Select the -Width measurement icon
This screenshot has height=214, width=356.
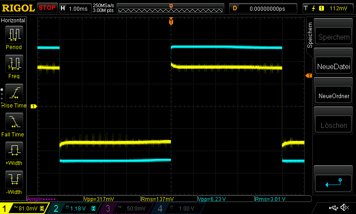click(x=14, y=180)
